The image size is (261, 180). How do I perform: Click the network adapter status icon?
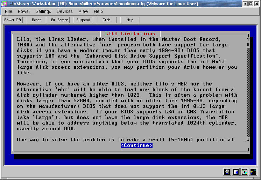tap(253, 172)
